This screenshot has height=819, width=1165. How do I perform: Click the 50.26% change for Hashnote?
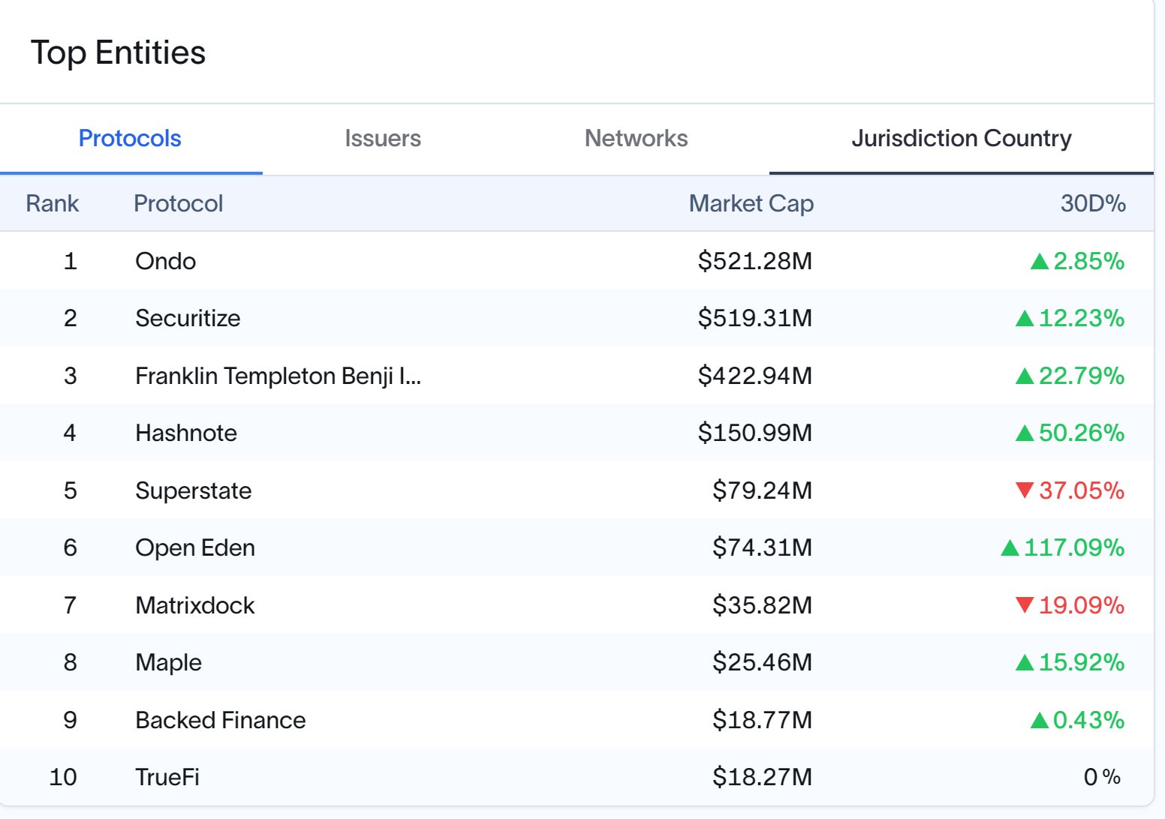[x=1070, y=433]
